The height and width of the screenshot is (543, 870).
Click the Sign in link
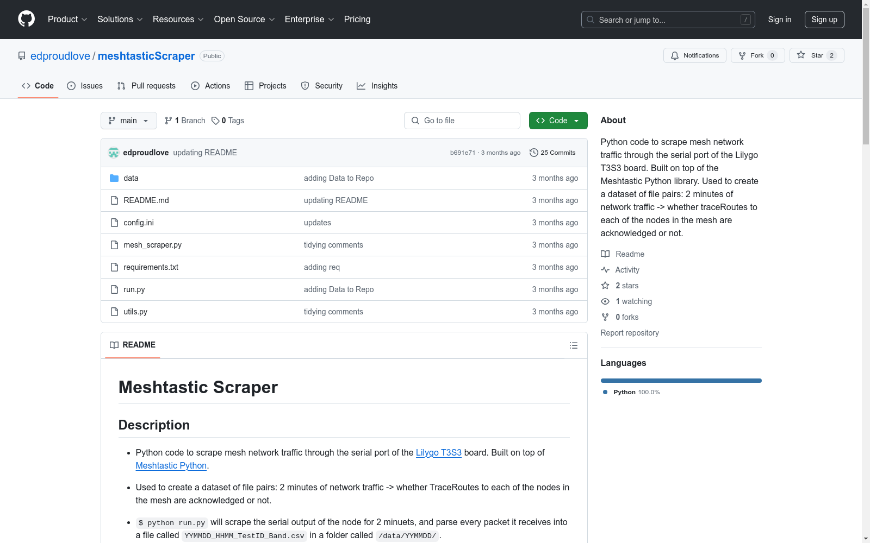(780, 20)
